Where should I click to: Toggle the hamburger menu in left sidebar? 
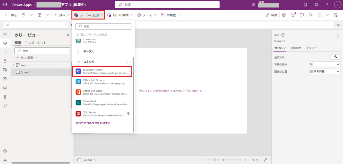click(5, 34)
